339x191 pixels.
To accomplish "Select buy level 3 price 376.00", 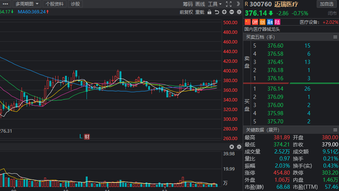I will (x=275, y=105).
